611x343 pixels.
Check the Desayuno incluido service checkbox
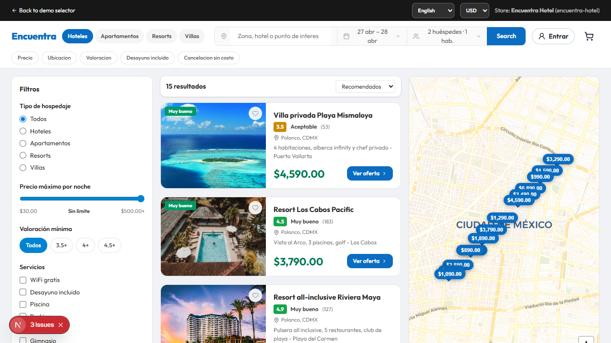click(x=23, y=292)
